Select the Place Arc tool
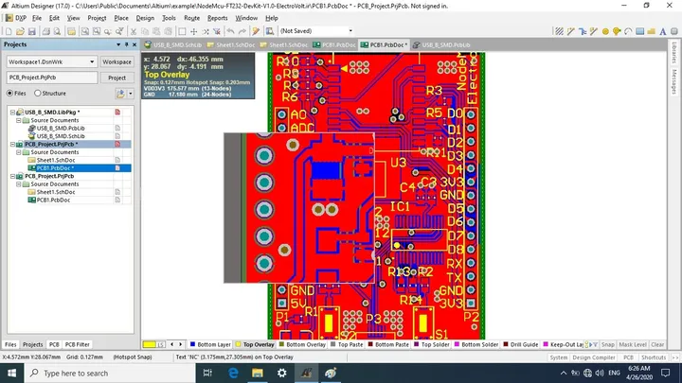 [x=628, y=31]
